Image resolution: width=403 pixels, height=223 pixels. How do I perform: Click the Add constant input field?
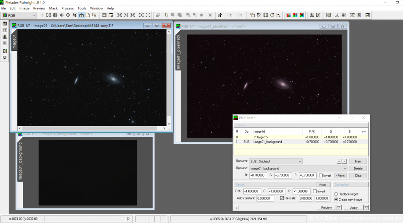click(265, 198)
